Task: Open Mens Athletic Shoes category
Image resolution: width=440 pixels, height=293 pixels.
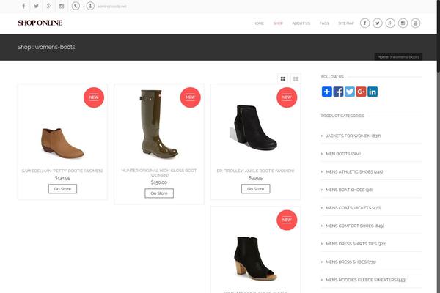Action: point(354,171)
